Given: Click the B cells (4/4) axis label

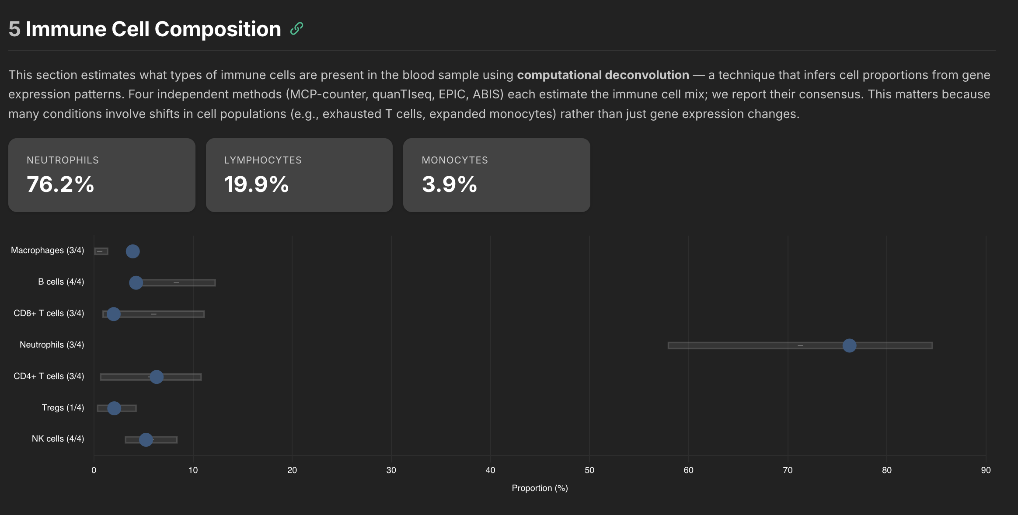Looking at the screenshot, I should tap(61, 282).
